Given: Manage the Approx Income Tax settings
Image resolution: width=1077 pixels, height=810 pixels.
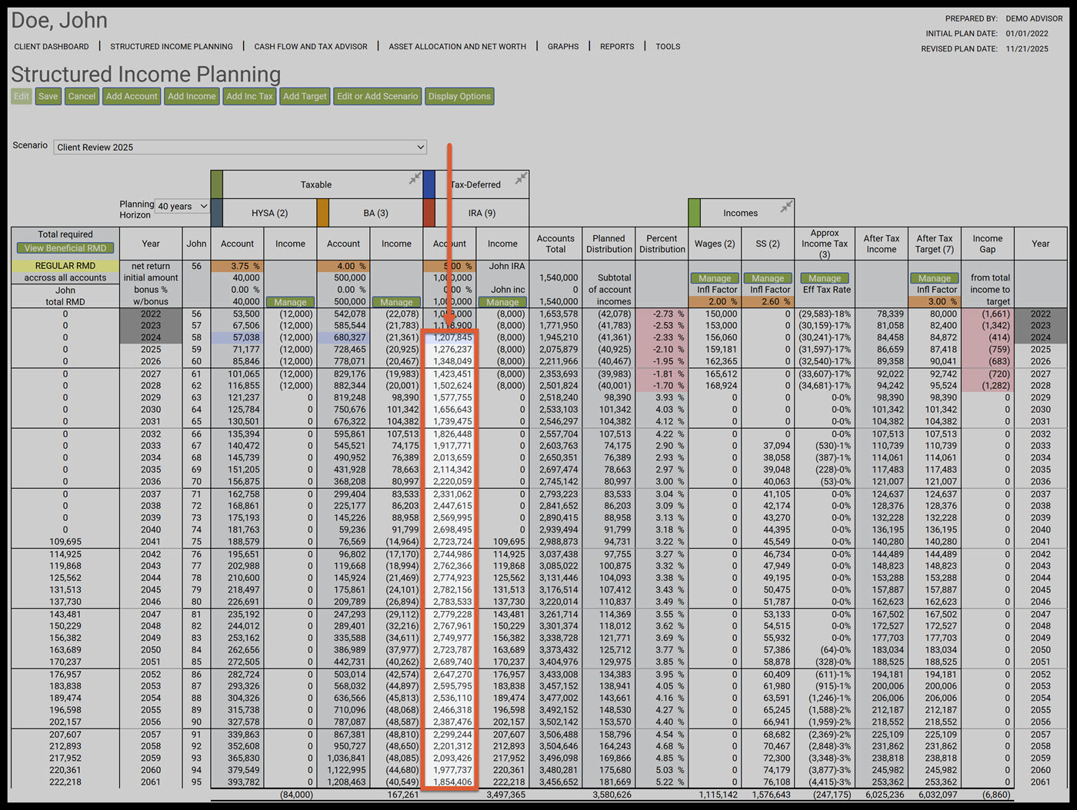Looking at the screenshot, I should coord(825,278).
